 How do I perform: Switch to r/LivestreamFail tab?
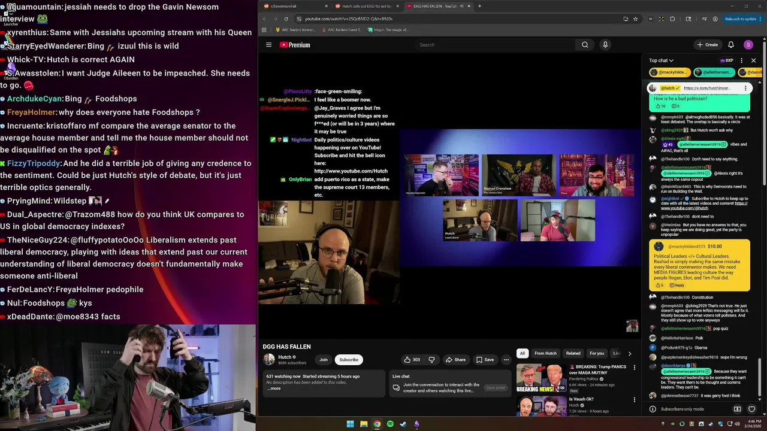point(295,6)
